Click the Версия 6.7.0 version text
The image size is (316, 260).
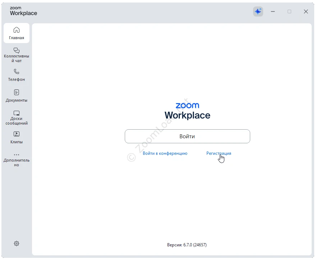click(x=187, y=245)
